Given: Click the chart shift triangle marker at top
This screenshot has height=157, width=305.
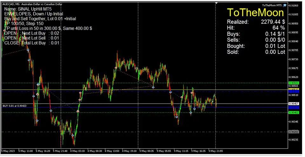Looking at the screenshot, I should tap(216, 3).
